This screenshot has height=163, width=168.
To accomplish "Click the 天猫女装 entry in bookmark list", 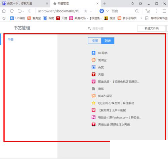I will coord(111,125).
